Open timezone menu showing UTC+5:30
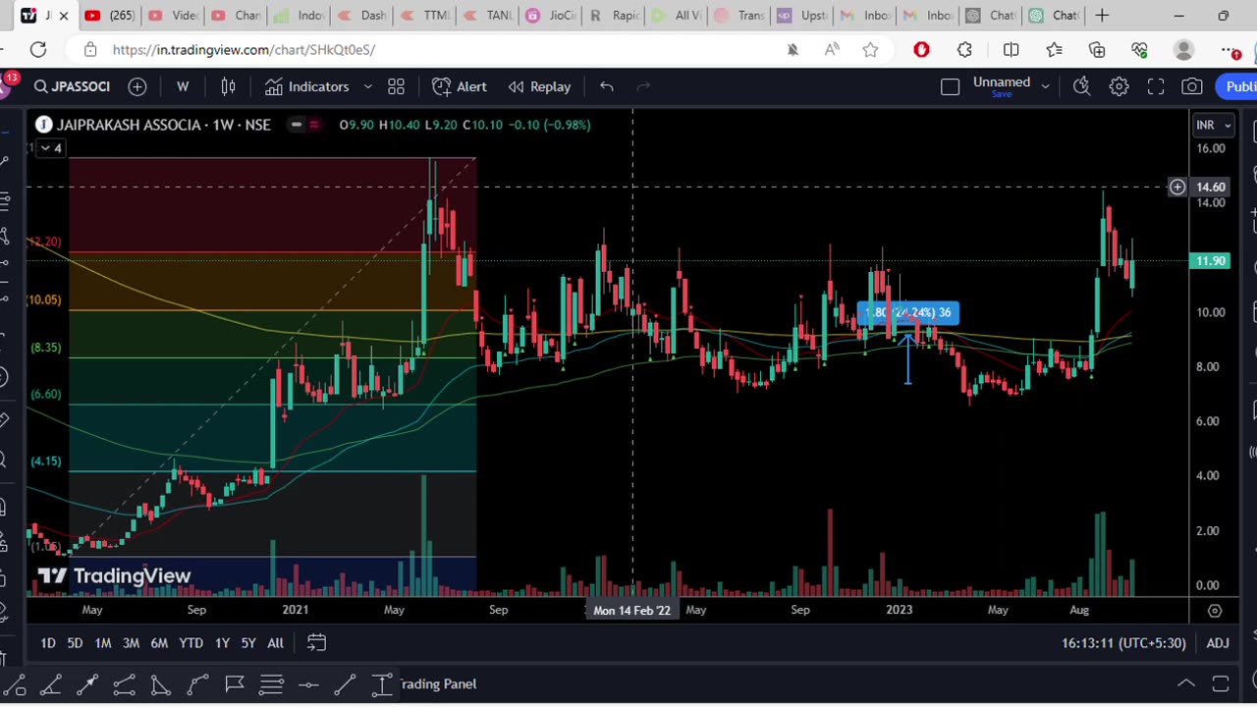The height and width of the screenshot is (707, 1257). [x=1123, y=643]
